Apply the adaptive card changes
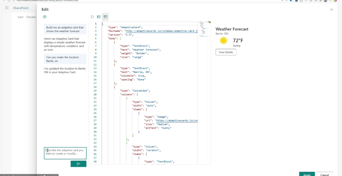Screen dimensions: 342x176 [x=307, y=174]
